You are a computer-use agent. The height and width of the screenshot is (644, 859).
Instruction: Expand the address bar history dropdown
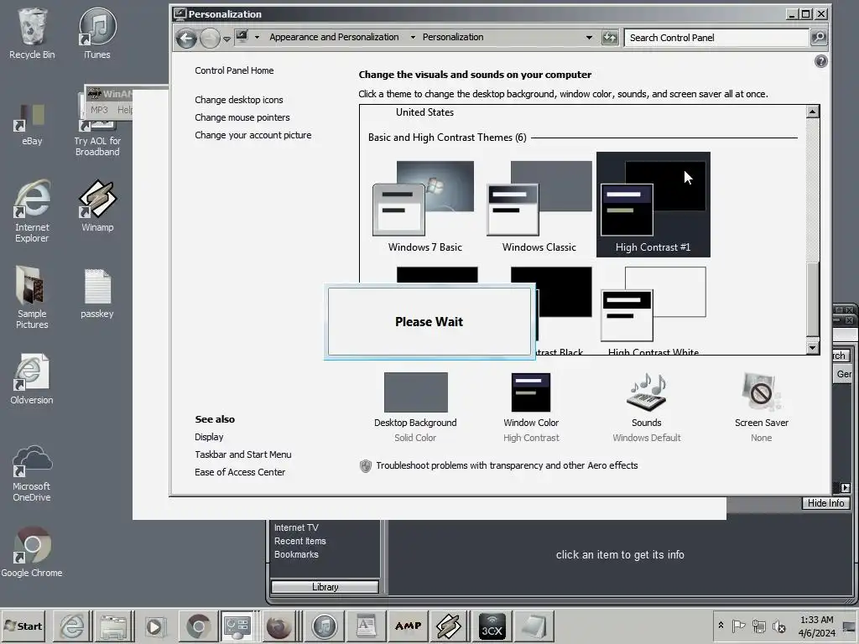click(x=589, y=38)
